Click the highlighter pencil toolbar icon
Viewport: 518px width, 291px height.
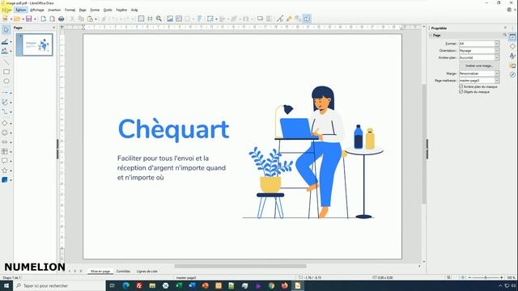pos(289,19)
